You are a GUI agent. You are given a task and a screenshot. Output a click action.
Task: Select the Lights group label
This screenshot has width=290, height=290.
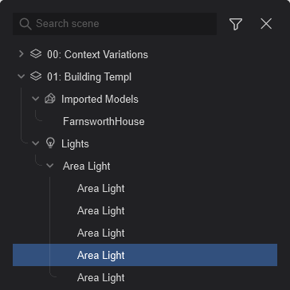[x=75, y=144]
